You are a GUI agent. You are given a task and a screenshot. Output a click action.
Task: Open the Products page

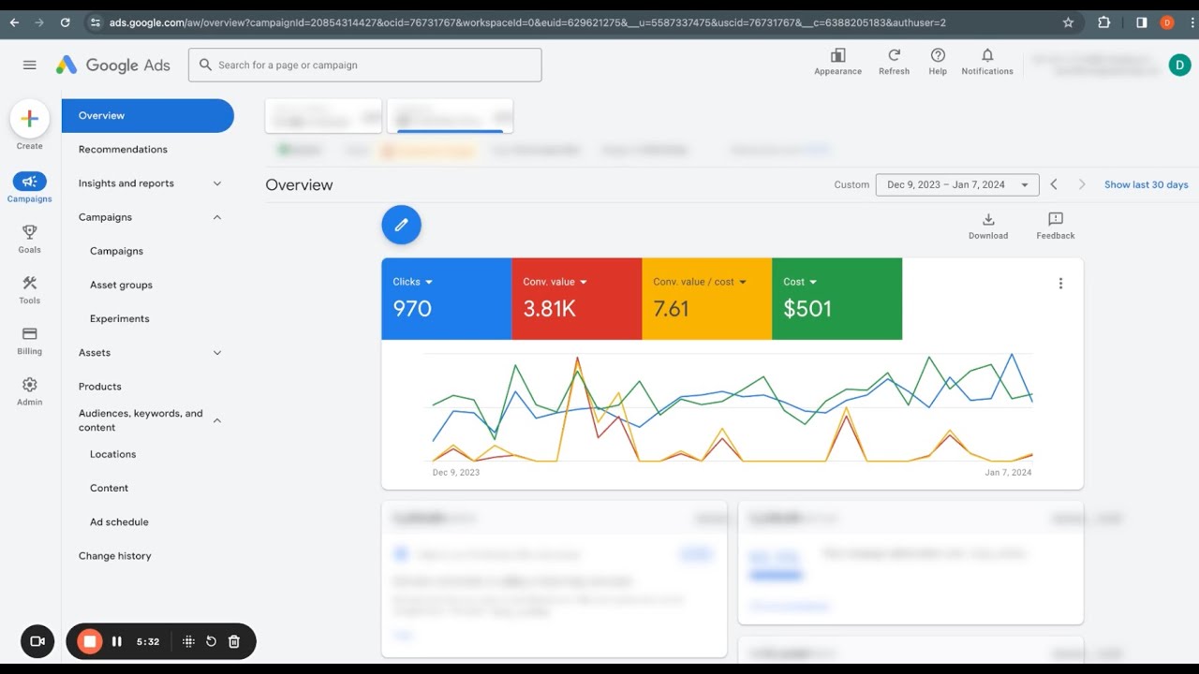coord(100,387)
